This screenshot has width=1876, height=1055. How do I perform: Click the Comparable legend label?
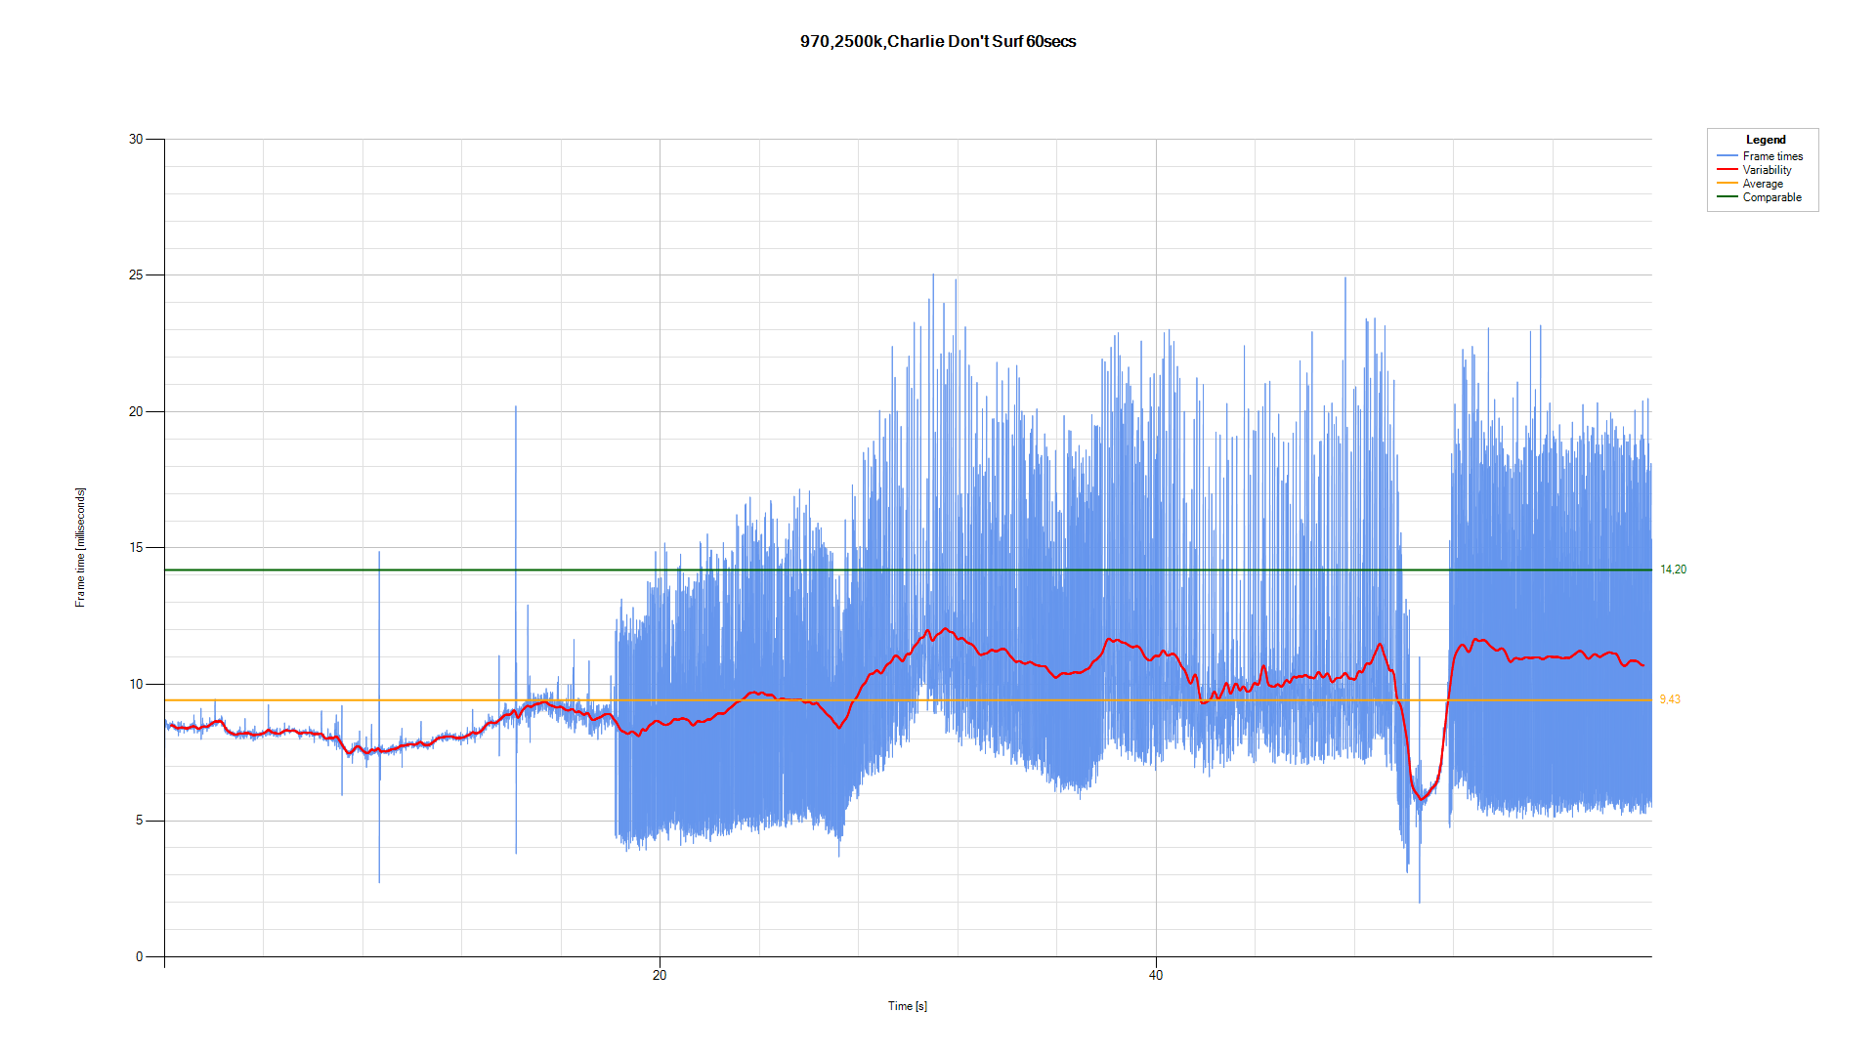(1771, 197)
